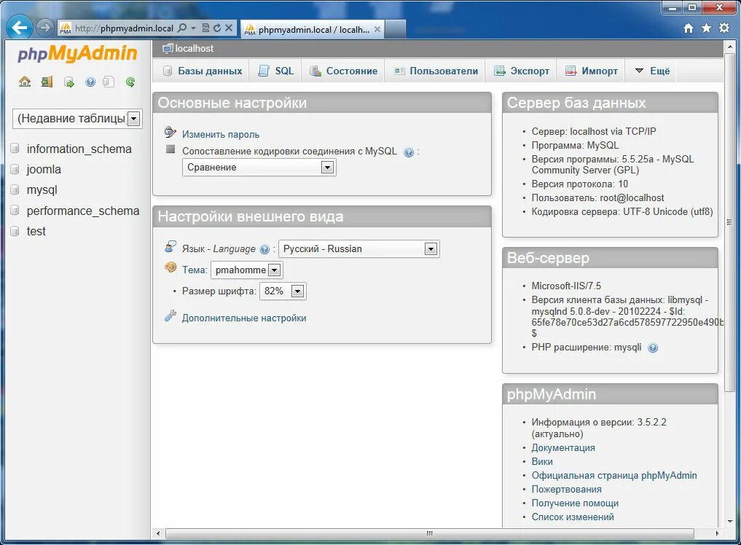Click the green reload navigation frame icon

pos(130,82)
